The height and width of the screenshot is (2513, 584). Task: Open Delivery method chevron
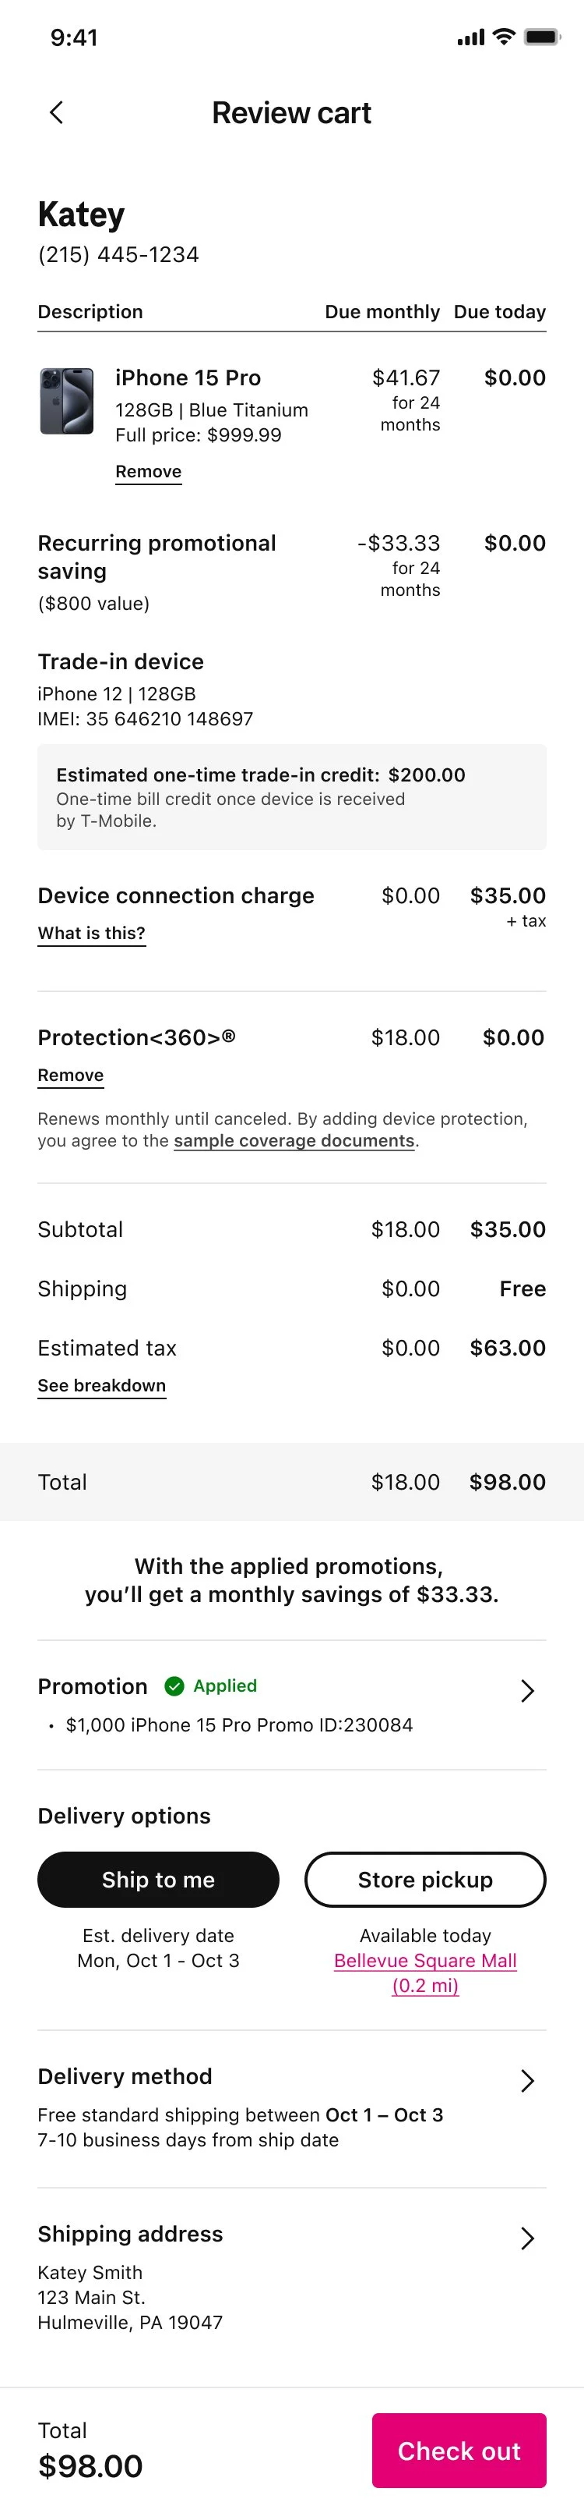pos(528,2081)
